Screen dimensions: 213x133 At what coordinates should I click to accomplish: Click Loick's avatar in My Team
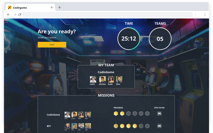tap(93, 79)
